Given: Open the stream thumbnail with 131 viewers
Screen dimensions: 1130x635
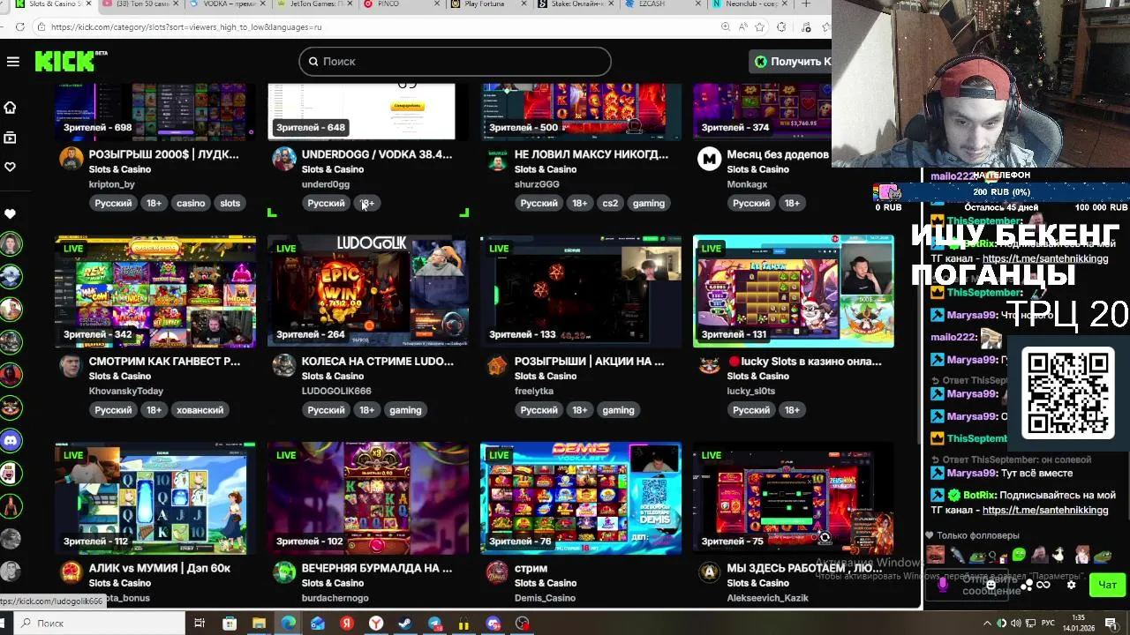Looking at the screenshot, I should (x=794, y=291).
